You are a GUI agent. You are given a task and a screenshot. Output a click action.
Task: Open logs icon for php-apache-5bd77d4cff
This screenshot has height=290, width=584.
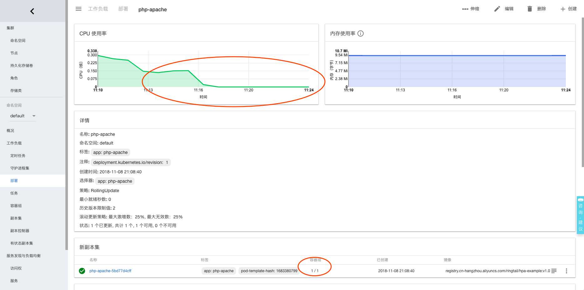pos(554,271)
